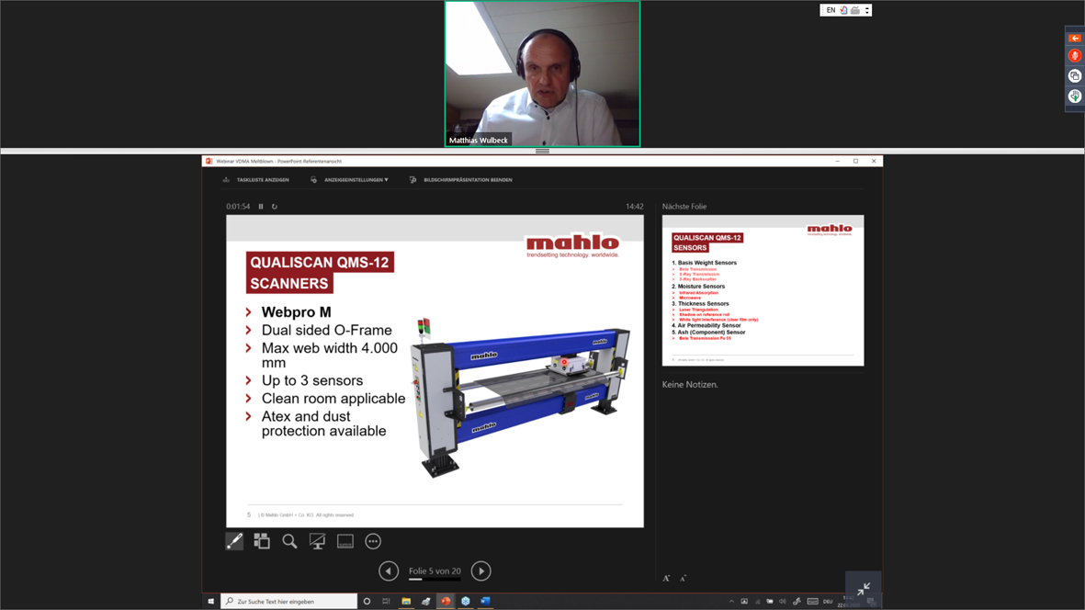Toggle subtitles in presenter view

[x=345, y=541]
